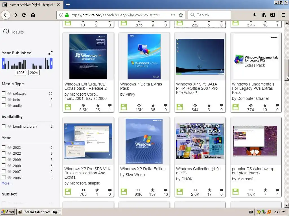This screenshot has height=216, width=289.
Task: Open the browser hamburger menu
Action: tap(284, 15)
